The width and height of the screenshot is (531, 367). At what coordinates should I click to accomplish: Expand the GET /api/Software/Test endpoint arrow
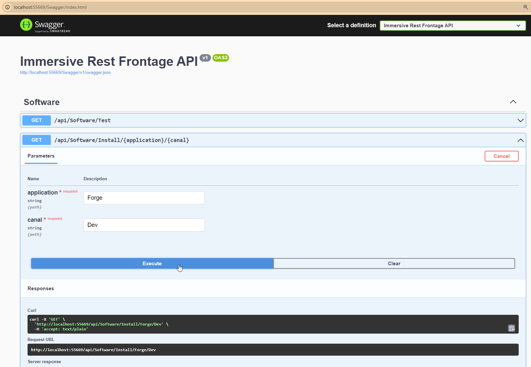point(520,120)
